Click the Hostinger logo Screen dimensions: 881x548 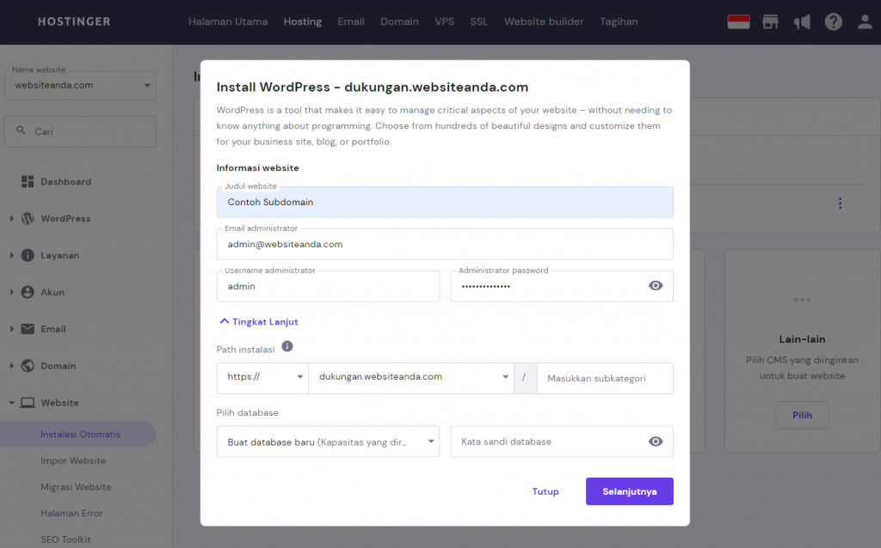pyautogui.click(x=74, y=21)
